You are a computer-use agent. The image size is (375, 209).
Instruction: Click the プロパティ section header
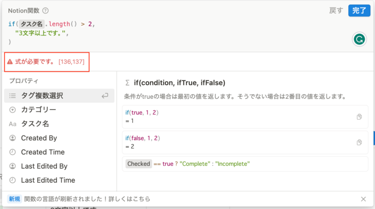coord(23,81)
